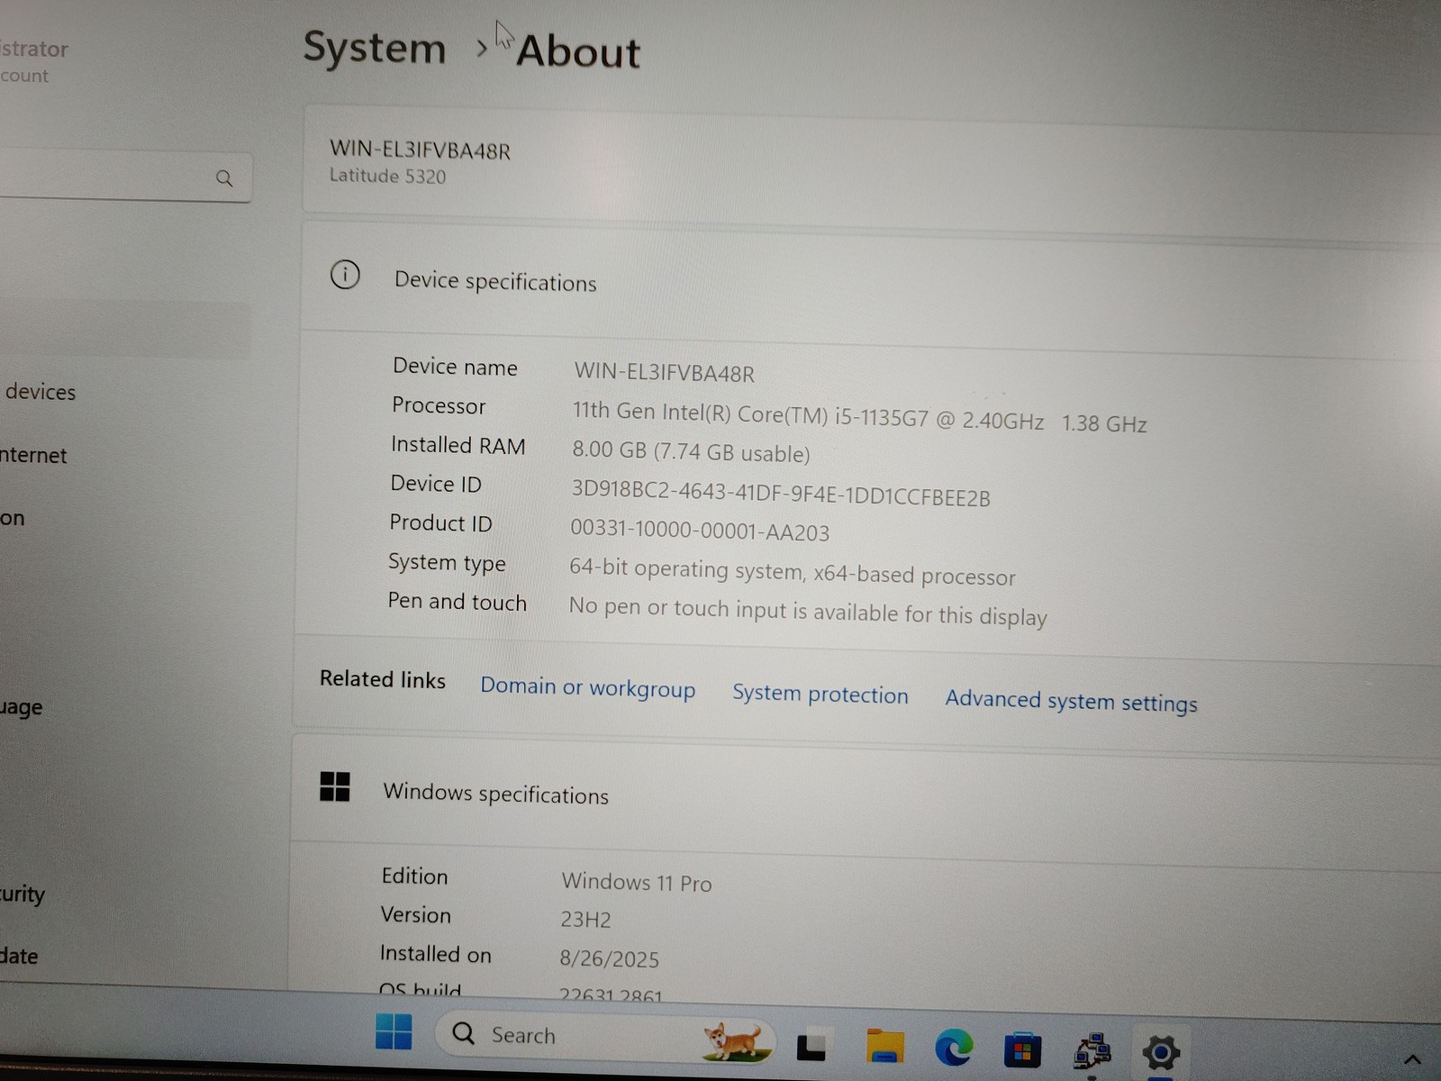Select the Device ID value 3D918BC2
1441x1081 pixels.
[x=781, y=494]
